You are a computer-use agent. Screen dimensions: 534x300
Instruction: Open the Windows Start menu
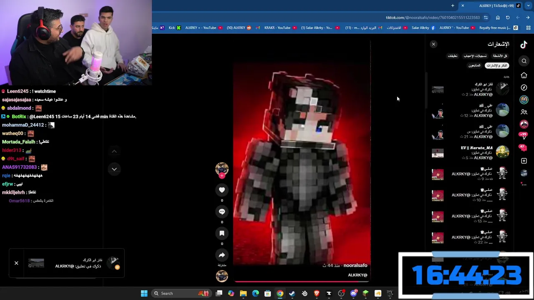click(144, 293)
